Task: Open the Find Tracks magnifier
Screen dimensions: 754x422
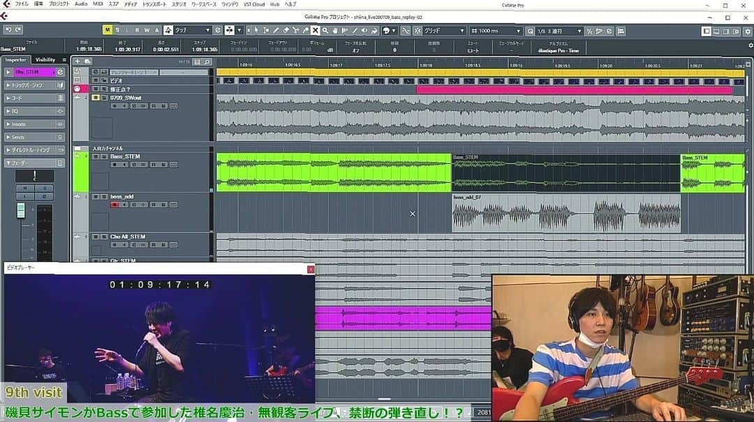Action: point(207,61)
